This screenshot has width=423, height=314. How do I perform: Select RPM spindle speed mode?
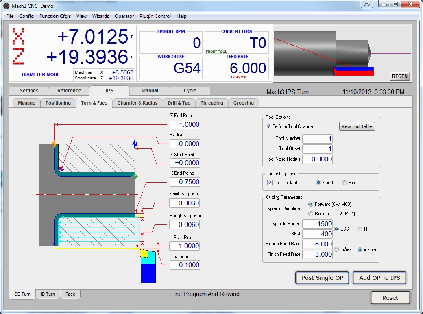click(x=360, y=229)
